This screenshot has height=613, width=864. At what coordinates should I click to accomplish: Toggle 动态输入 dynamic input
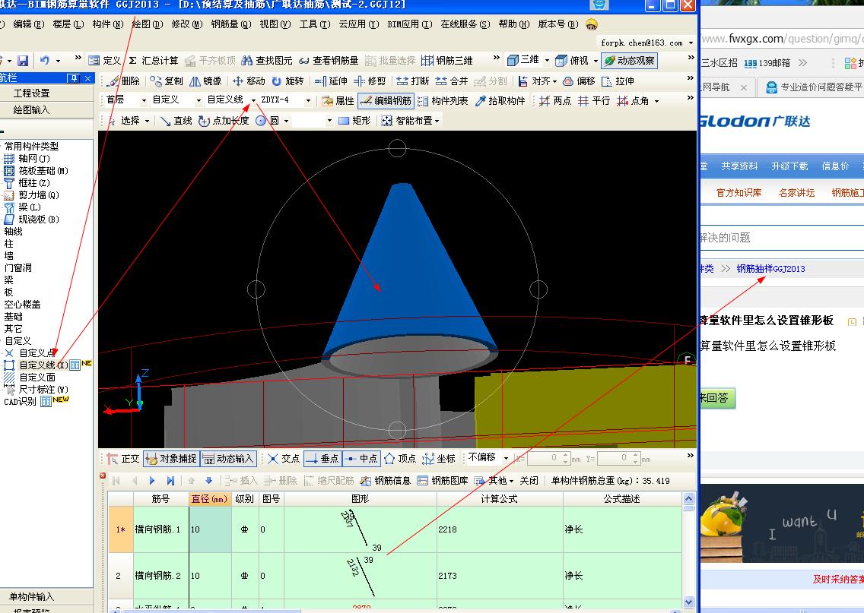point(227,458)
